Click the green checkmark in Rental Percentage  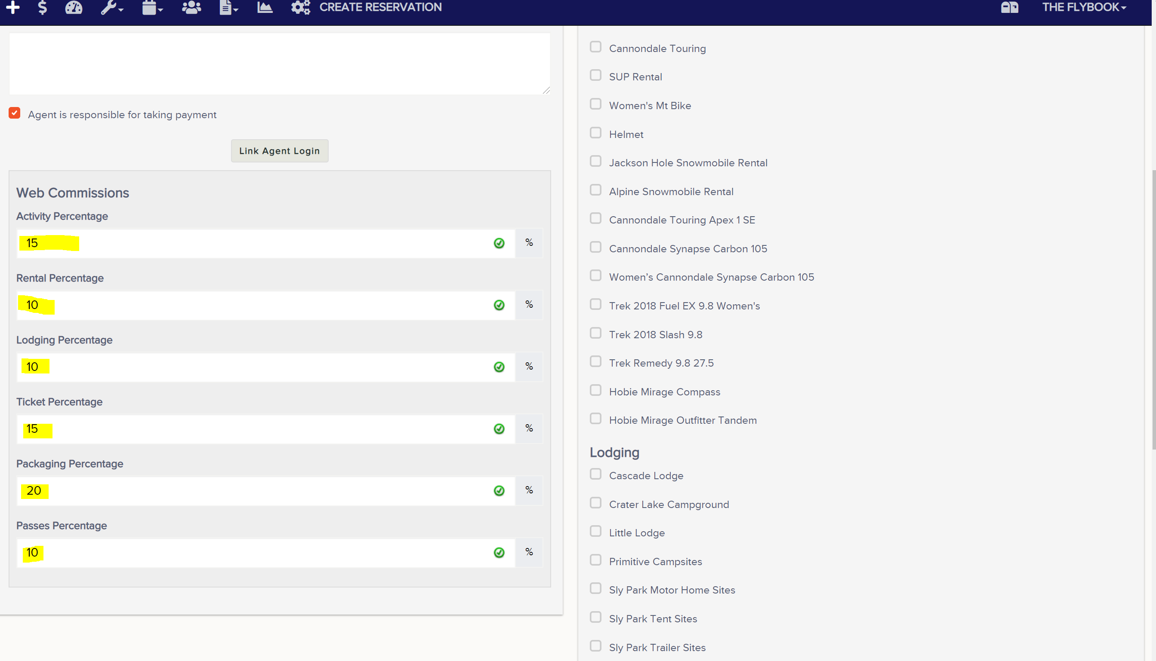click(x=499, y=305)
